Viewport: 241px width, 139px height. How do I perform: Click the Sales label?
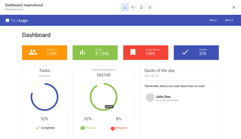[x=99, y=50]
